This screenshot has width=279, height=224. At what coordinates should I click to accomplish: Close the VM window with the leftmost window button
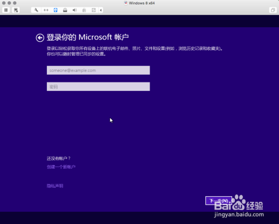(x=4, y=3)
